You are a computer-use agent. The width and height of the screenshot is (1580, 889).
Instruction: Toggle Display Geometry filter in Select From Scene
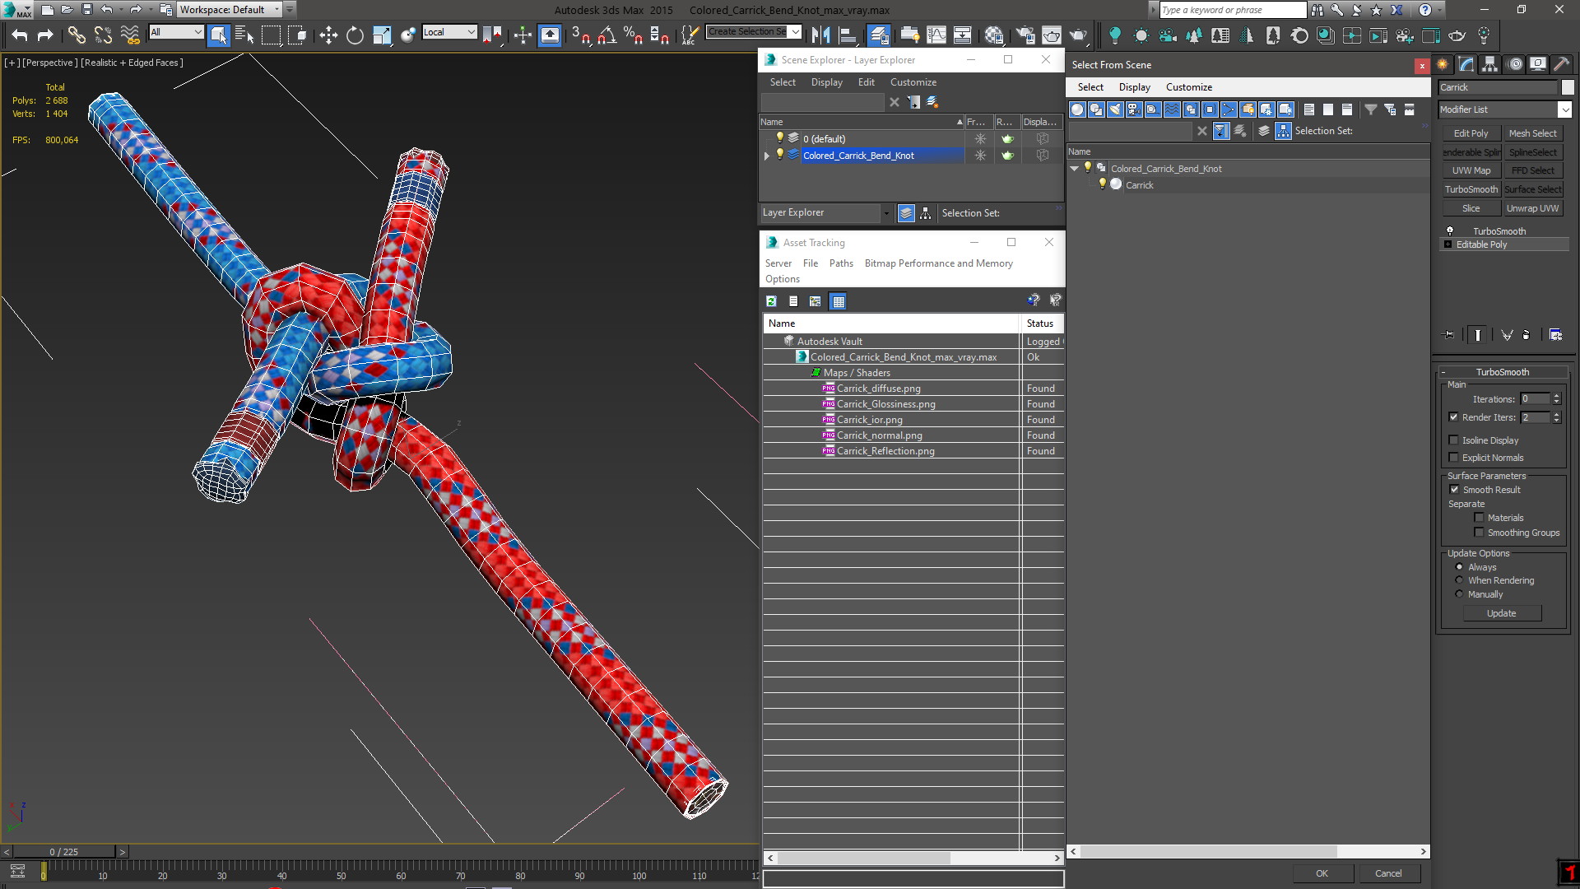[1077, 109]
